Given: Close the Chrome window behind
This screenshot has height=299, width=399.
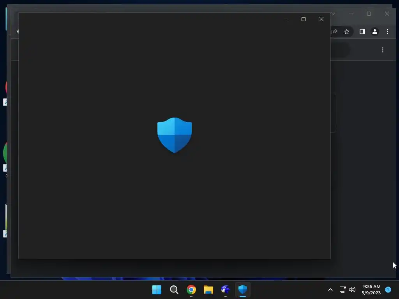Looking at the screenshot, I should pyautogui.click(x=387, y=14).
